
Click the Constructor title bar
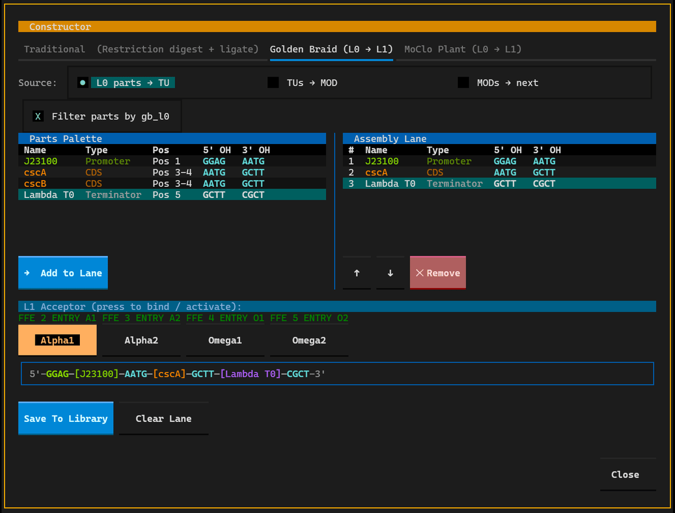tap(337, 26)
